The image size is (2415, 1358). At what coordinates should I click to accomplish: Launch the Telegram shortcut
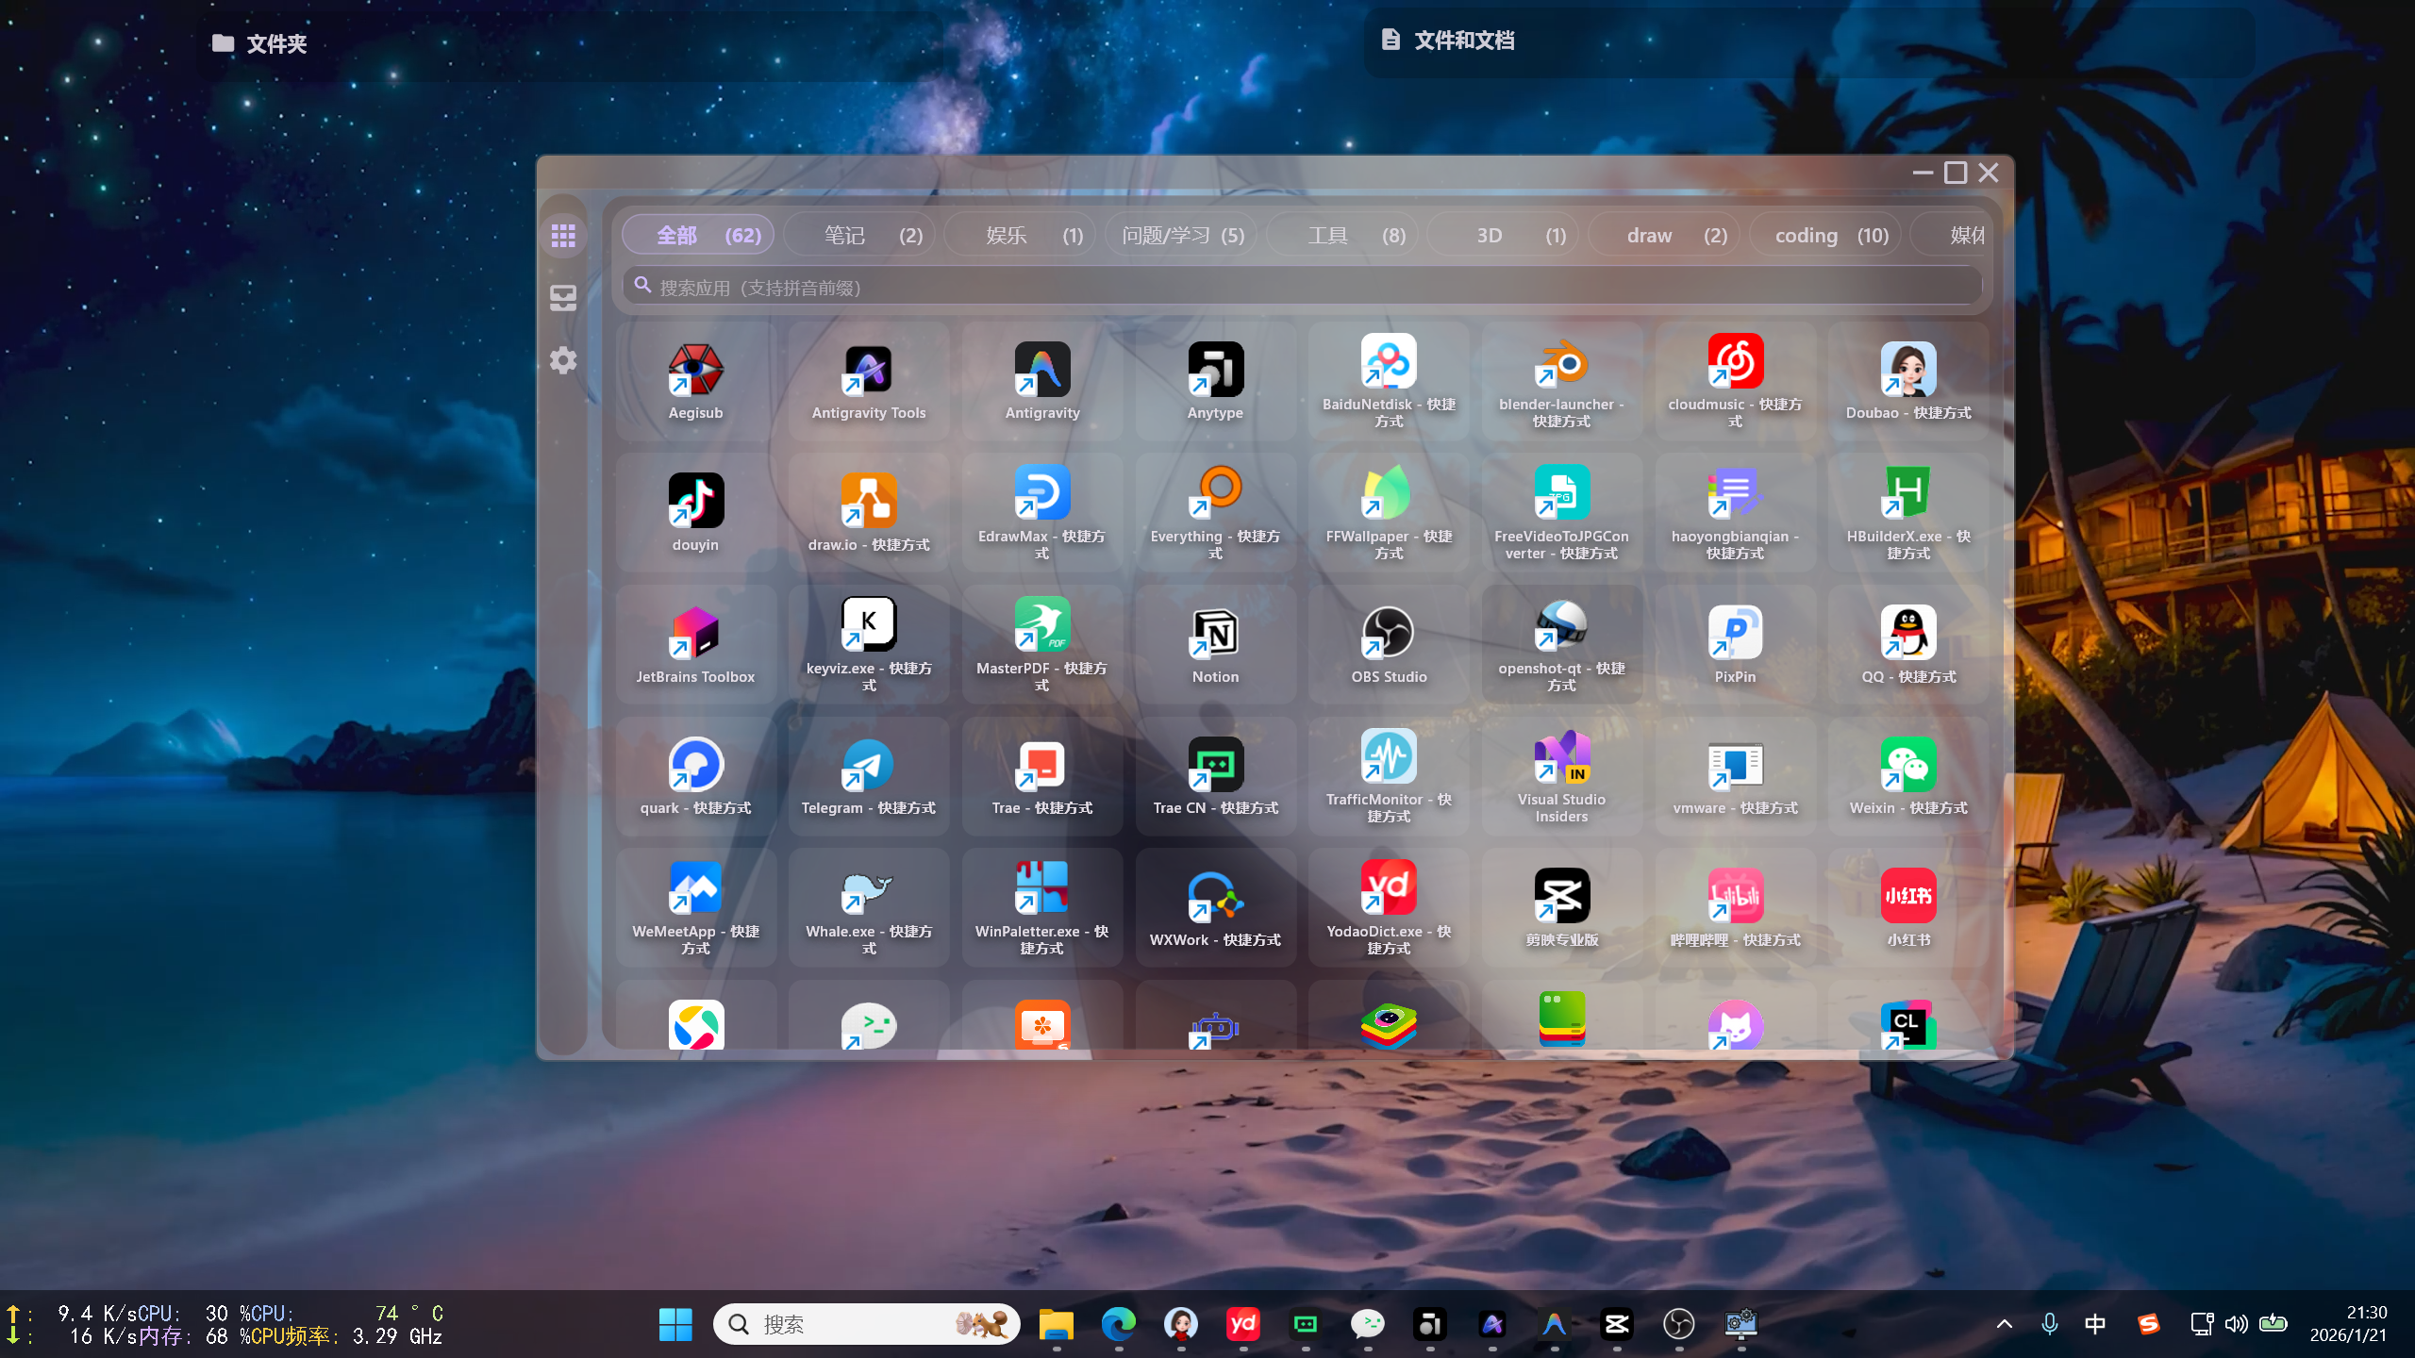tap(868, 773)
